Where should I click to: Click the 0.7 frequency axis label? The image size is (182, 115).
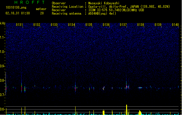click(x=3, y=95)
